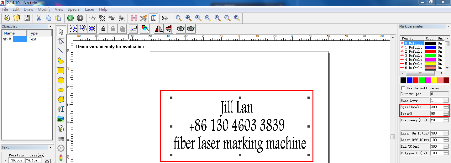Click the horizontal mirror icon
451x163 pixels.
coord(159,29)
